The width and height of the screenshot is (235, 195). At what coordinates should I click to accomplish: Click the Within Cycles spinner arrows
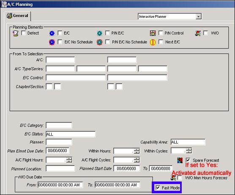pos(189,151)
